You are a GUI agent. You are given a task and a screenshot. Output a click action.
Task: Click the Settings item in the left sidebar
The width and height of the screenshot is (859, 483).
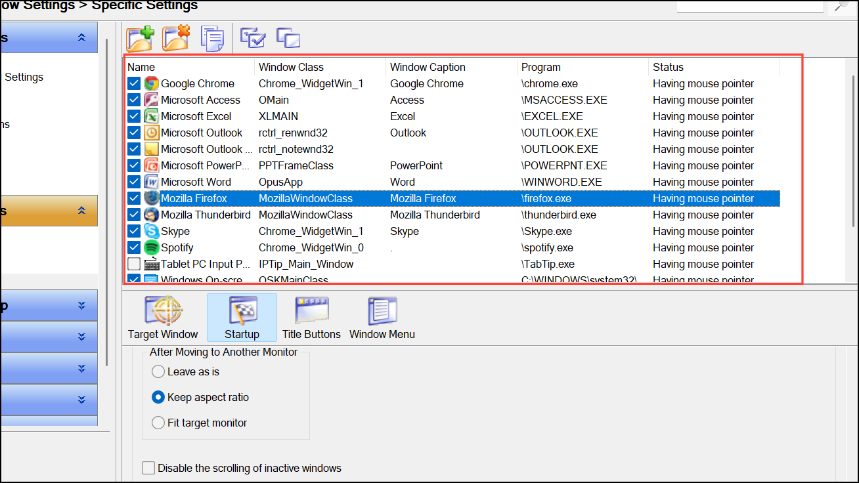tap(24, 77)
